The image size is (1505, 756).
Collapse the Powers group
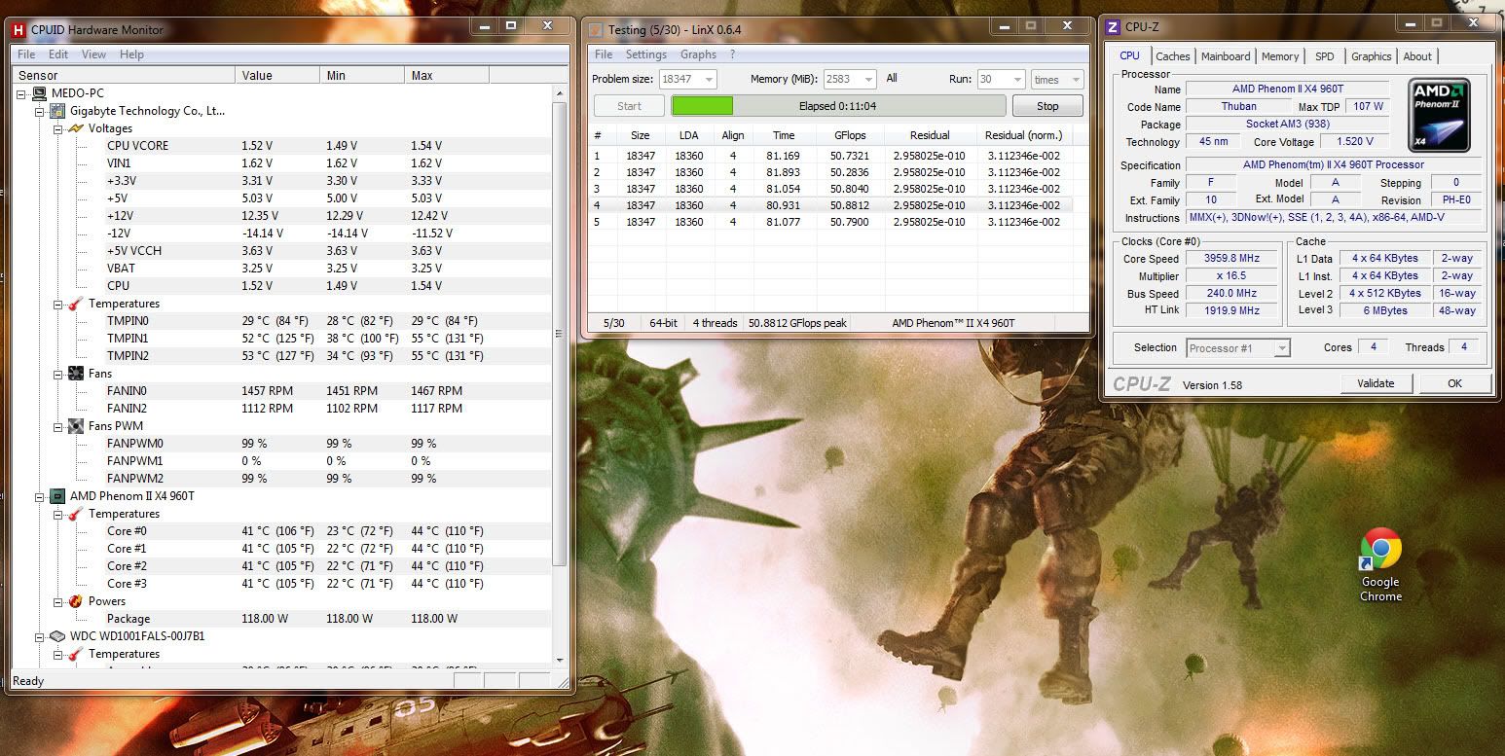[x=58, y=601]
